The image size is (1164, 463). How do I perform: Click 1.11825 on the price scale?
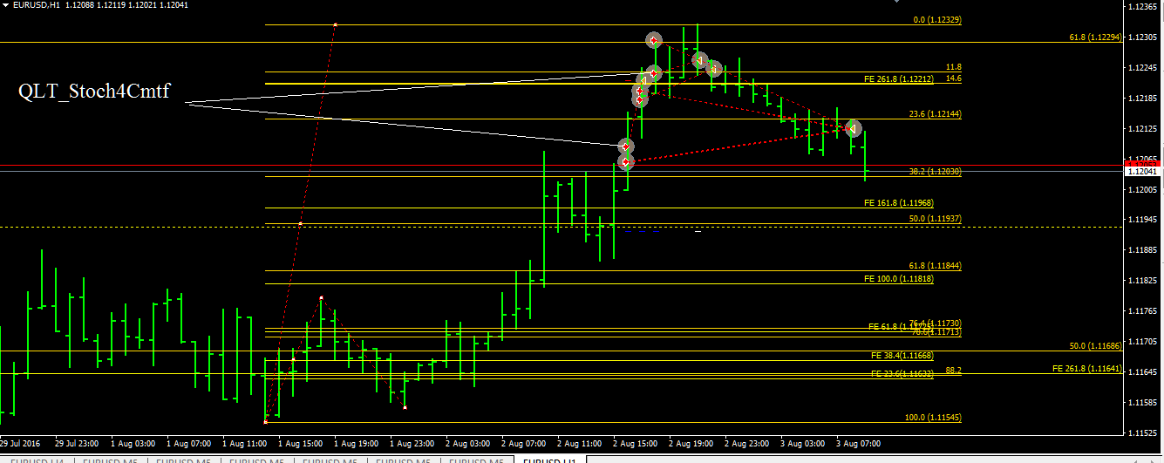tap(1142, 281)
